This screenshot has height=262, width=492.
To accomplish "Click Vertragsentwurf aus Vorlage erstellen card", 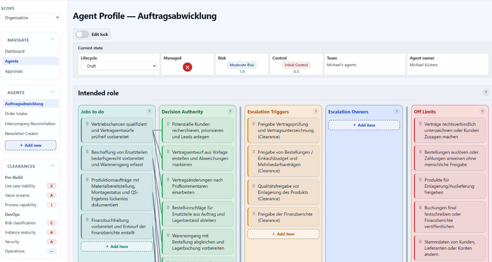I will coord(198,158).
